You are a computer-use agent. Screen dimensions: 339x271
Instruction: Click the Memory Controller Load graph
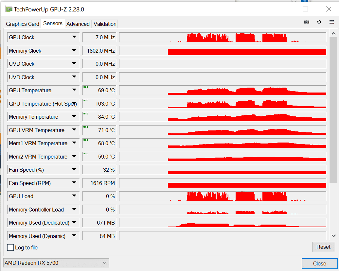(223, 210)
